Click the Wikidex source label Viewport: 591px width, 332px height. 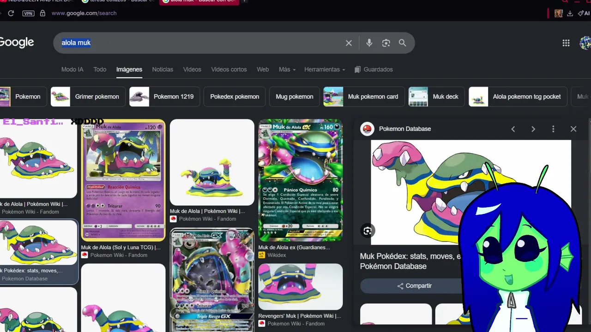tap(277, 255)
